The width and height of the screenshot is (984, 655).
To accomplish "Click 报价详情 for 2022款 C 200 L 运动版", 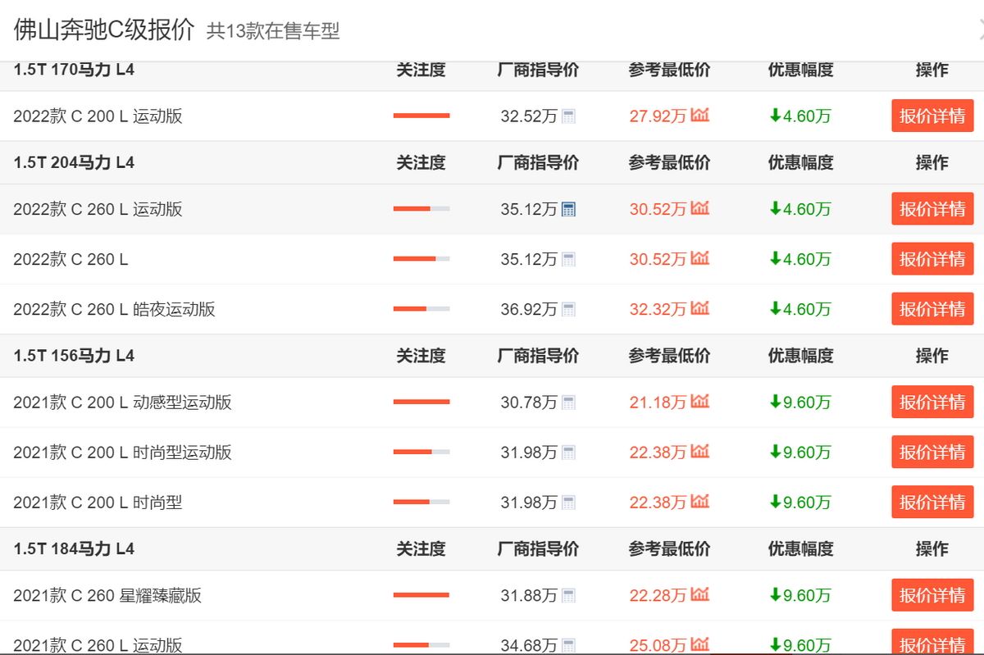I will pyautogui.click(x=932, y=116).
